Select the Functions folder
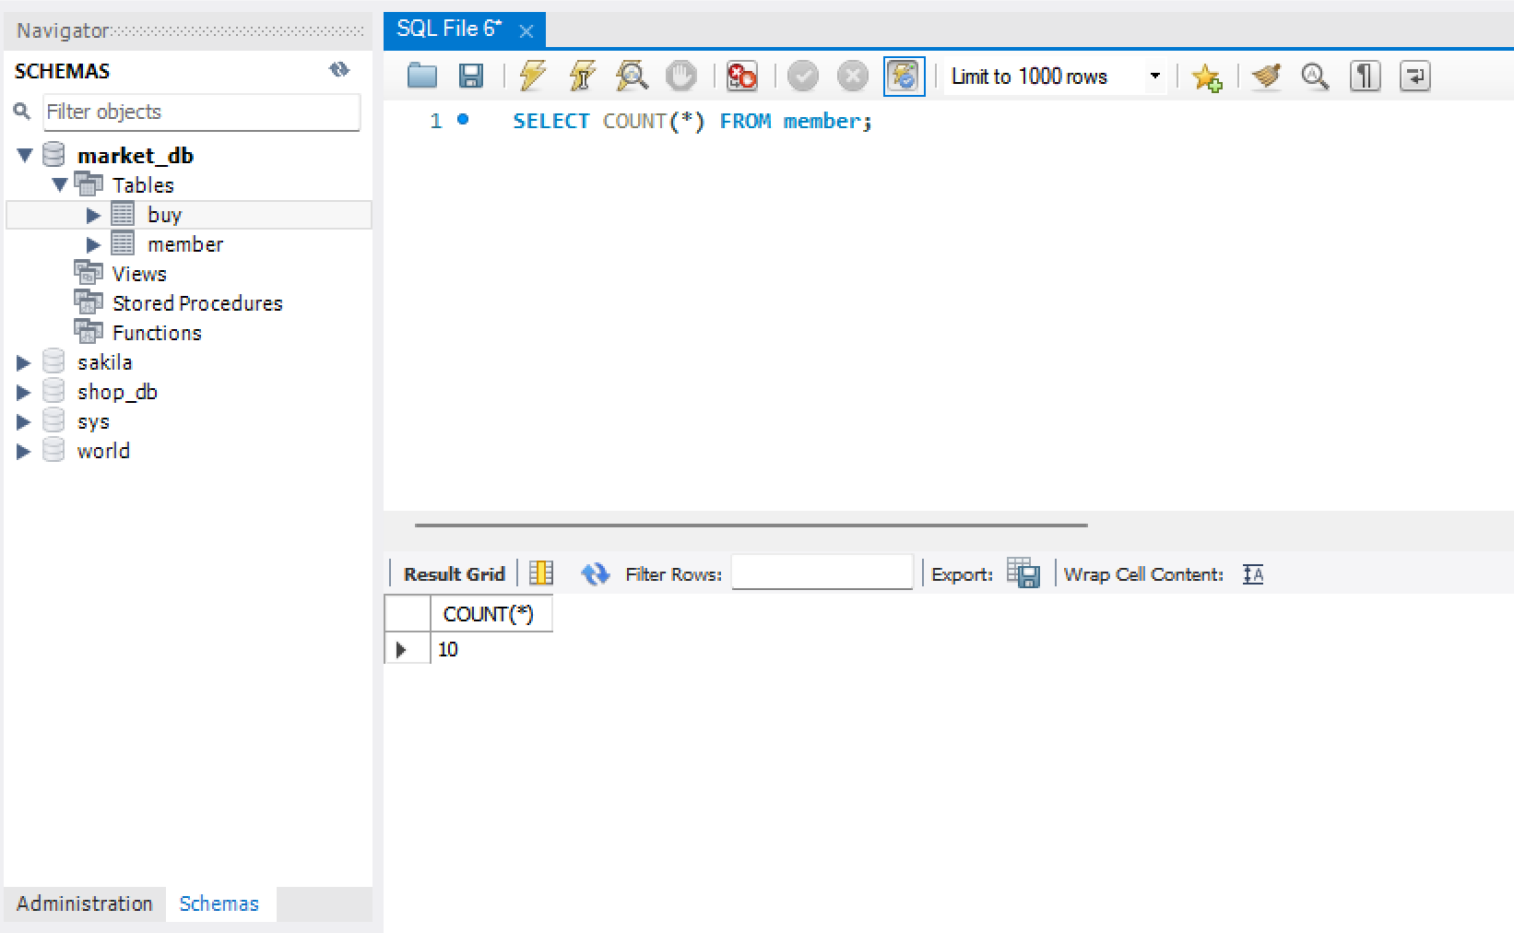Viewport: 1514px width, 933px height. 157,333
